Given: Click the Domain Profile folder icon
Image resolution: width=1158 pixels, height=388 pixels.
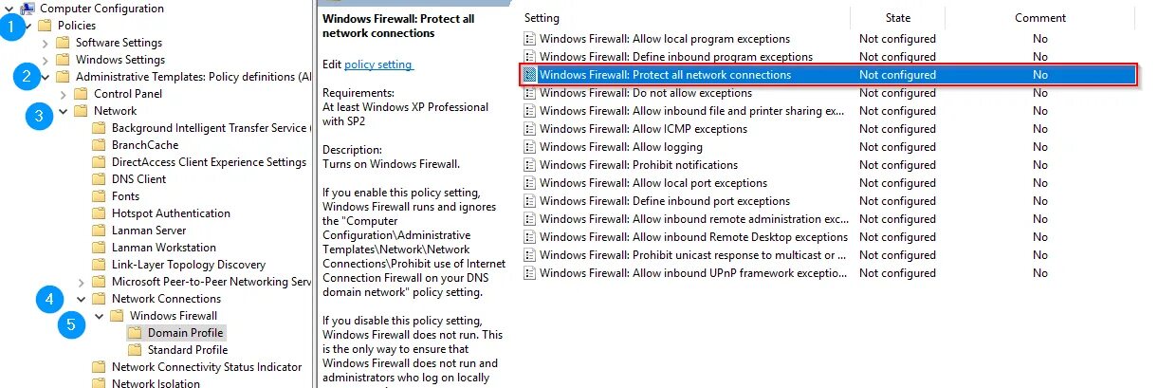Looking at the screenshot, I should point(136,333).
